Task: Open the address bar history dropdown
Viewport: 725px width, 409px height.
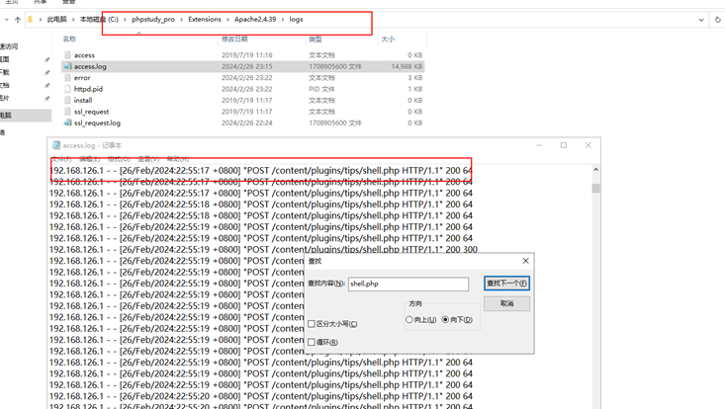Action: (x=701, y=20)
